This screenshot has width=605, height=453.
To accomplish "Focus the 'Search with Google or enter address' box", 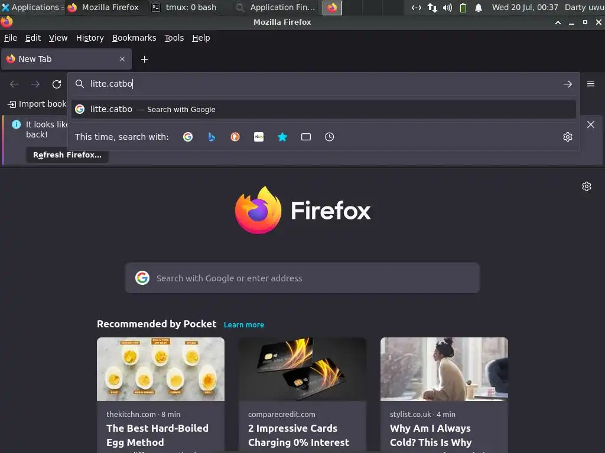I will pyautogui.click(x=302, y=278).
